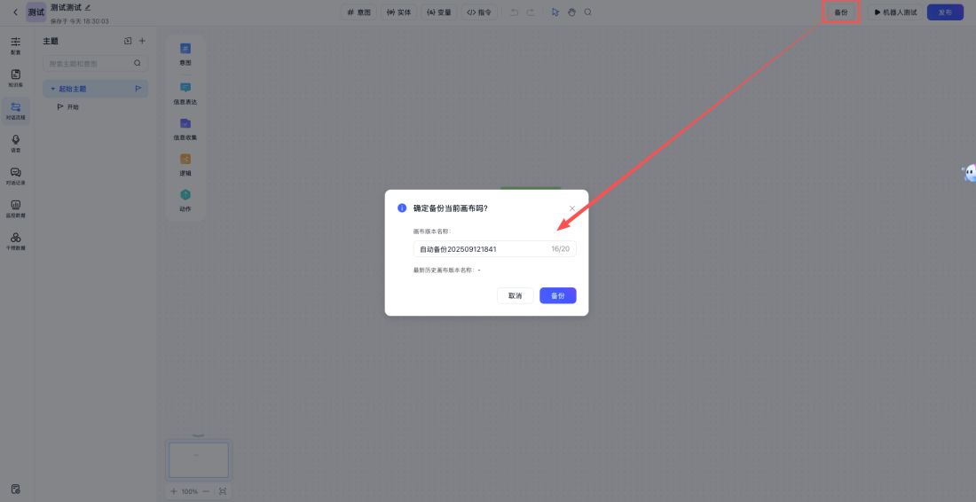This screenshot has height=502, width=976.
Task: Zoom in with the plus control
Action: click(x=174, y=491)
